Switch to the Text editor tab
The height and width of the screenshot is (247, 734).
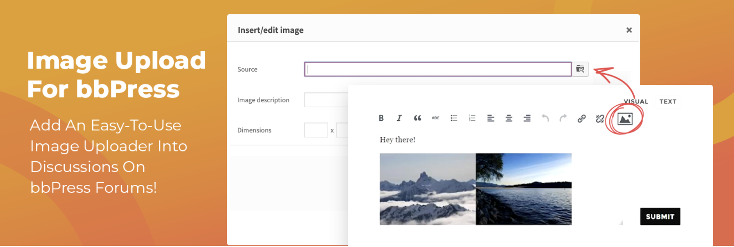pos(668,102)
